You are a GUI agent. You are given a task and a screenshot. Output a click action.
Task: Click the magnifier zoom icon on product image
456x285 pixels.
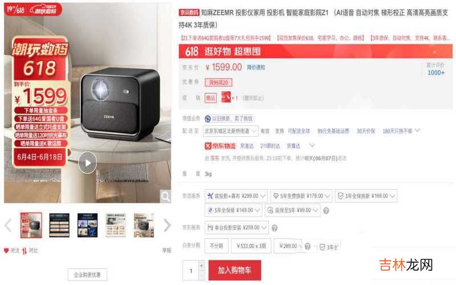166,196
